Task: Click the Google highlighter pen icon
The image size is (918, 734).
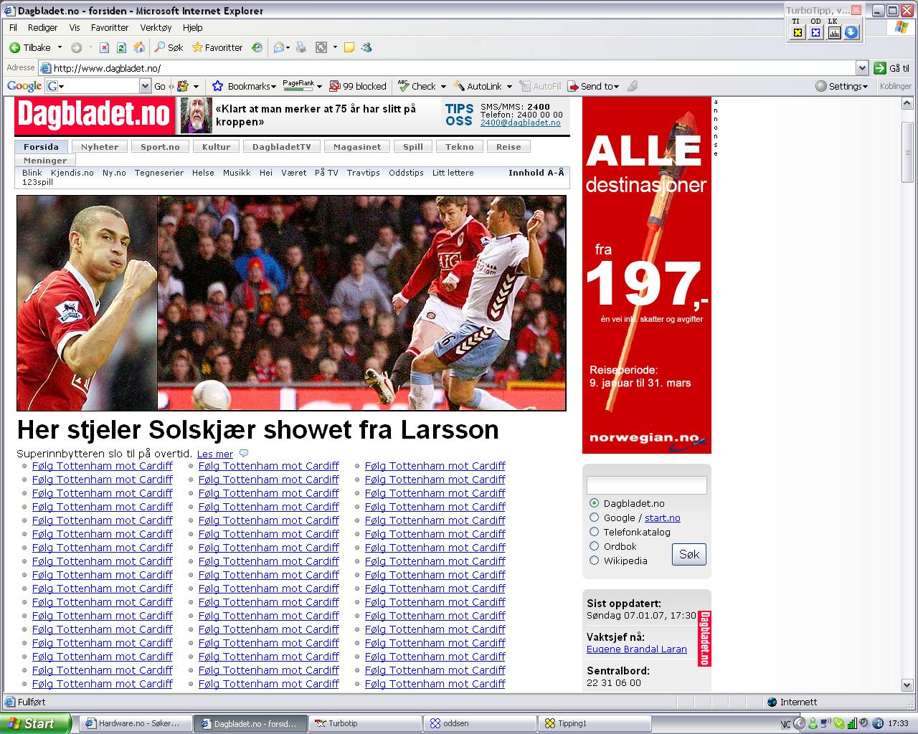Action: pos(632,86)
